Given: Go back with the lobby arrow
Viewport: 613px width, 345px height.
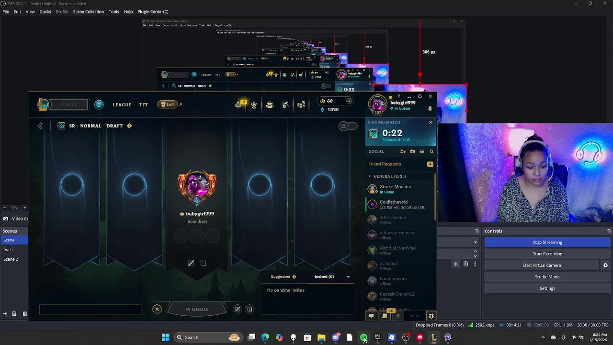Looking at the screenshot, I should [40, 126].
